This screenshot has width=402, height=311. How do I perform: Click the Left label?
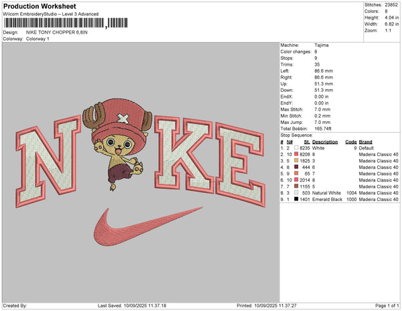[x=285, y=71]
